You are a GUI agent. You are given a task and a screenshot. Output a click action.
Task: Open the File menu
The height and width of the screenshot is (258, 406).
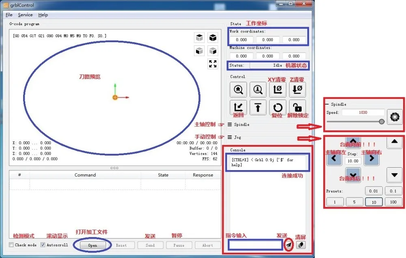point(9,15)
